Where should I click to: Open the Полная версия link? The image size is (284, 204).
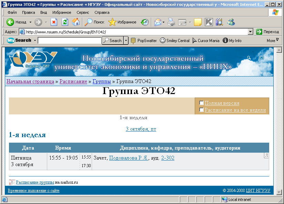point(222,103)
